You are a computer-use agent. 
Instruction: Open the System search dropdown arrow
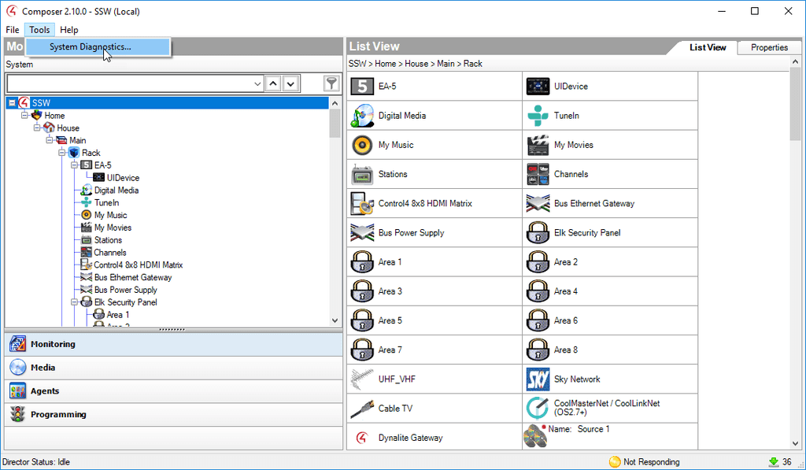257,83
